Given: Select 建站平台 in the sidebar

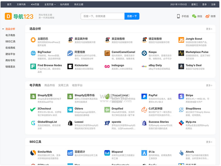Looking at the screenshot, I should coord(10,54).
